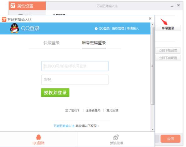Close the QQ login dialog
Viewport: 186px width, 147px height.
coord(150,18)
